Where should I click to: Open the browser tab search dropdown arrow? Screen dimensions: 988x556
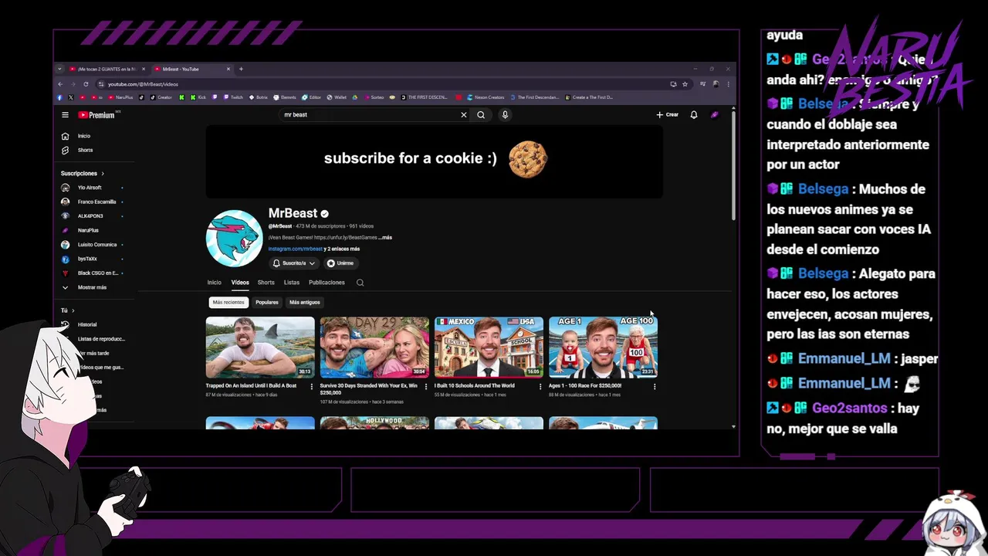pyautogui.click(x=59, y=69)
